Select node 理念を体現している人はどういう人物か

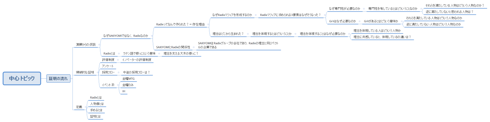[377, 30]
